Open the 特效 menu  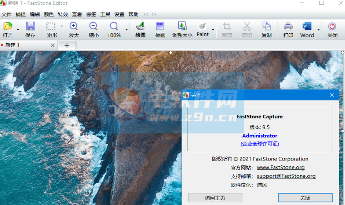(x=63, y=15)
